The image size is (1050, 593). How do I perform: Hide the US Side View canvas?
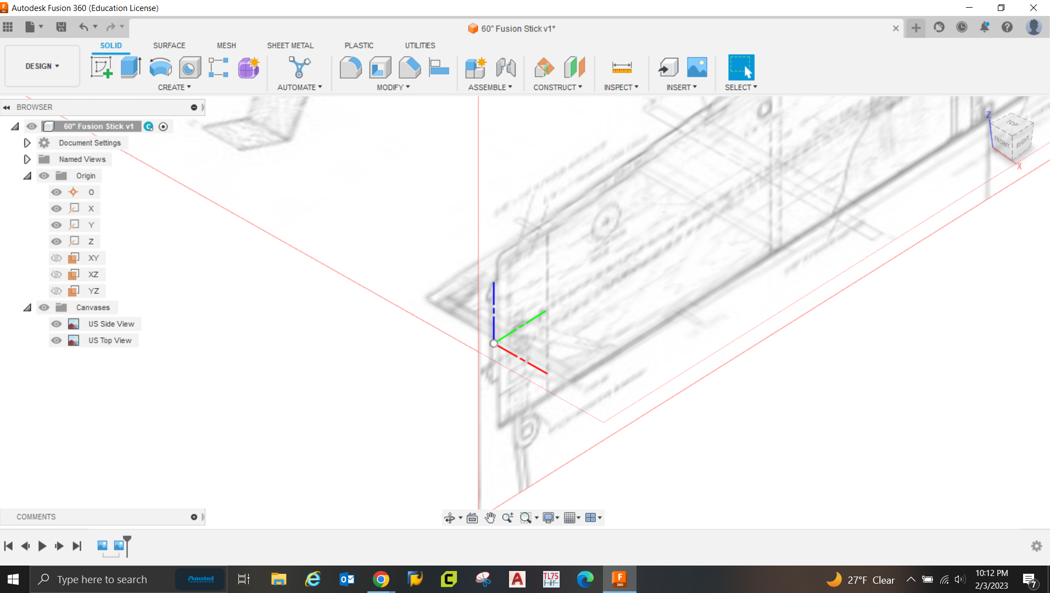57,323
